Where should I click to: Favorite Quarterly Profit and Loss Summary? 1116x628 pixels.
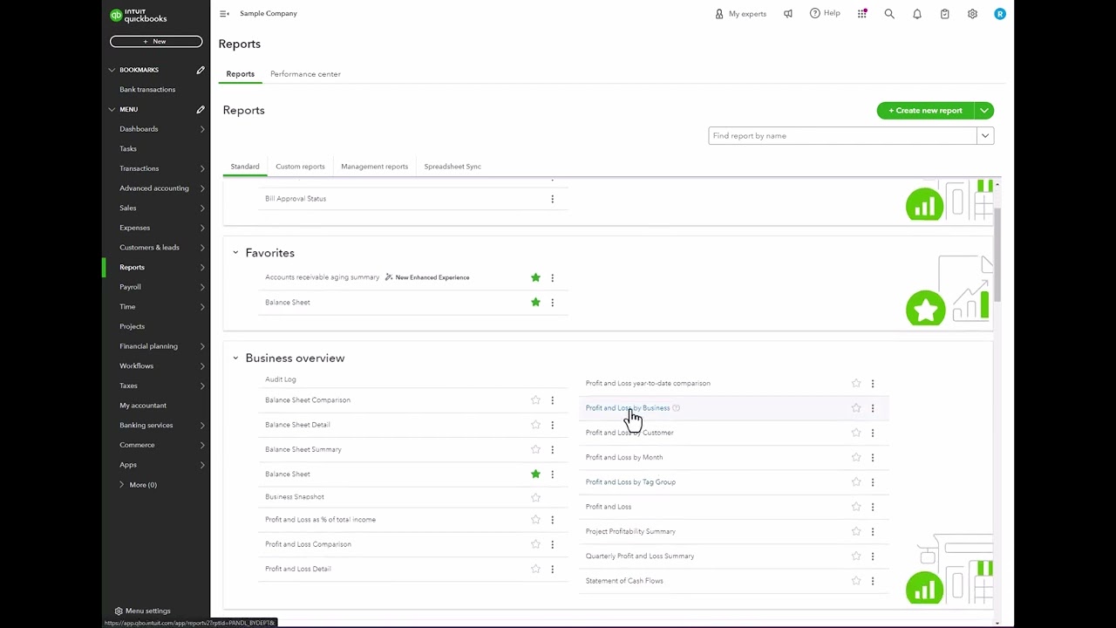[x=856, y=556]
